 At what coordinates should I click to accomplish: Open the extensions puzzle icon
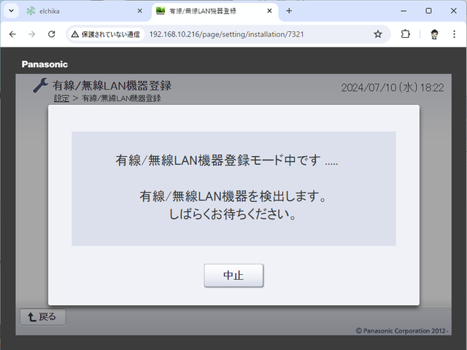tap(406, 34)
